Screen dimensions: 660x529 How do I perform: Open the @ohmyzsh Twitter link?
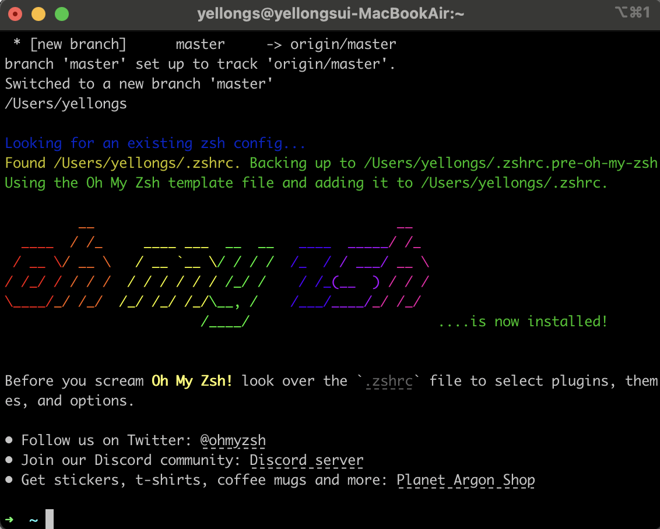(233, 440)
